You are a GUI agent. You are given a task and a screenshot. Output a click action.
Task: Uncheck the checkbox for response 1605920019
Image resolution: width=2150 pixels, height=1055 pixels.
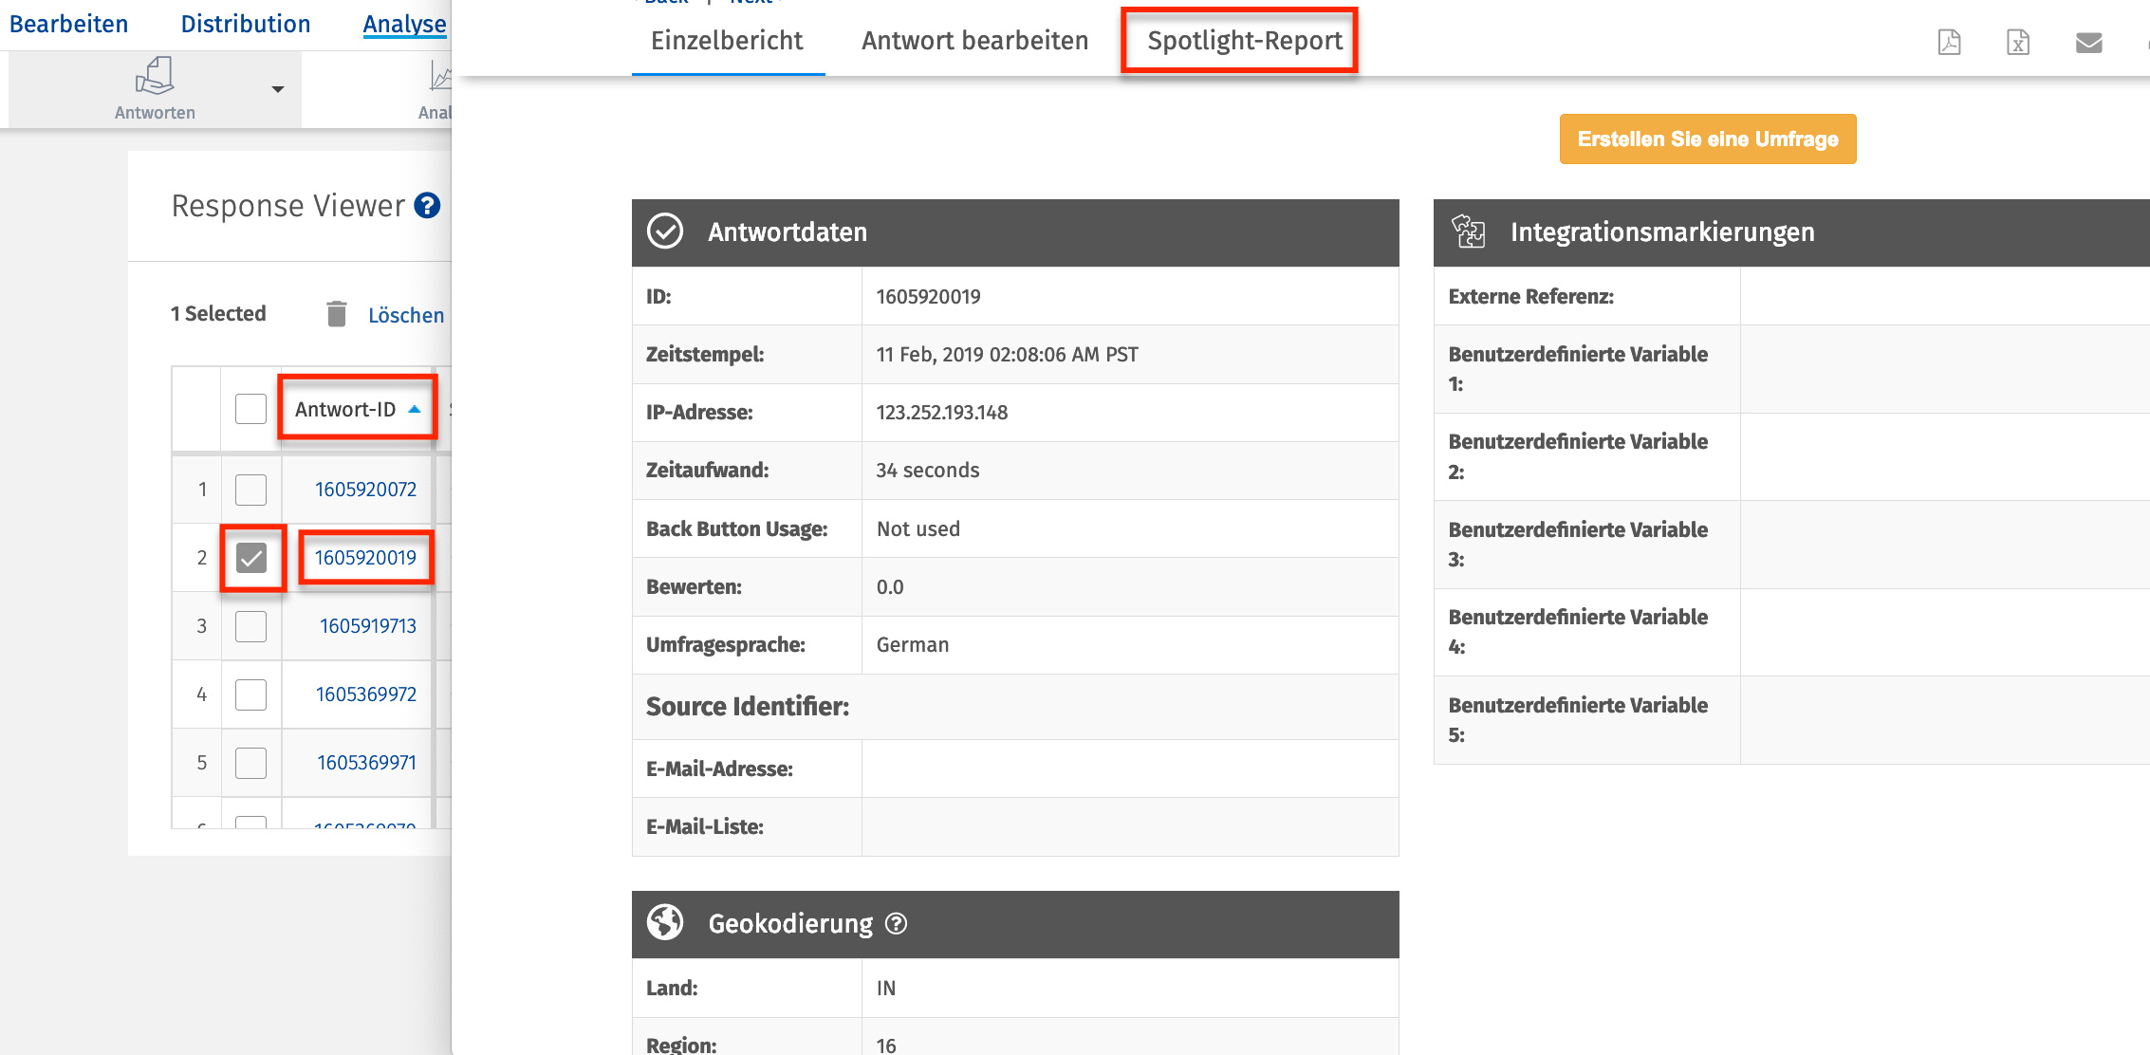click(x=251, y=558)
